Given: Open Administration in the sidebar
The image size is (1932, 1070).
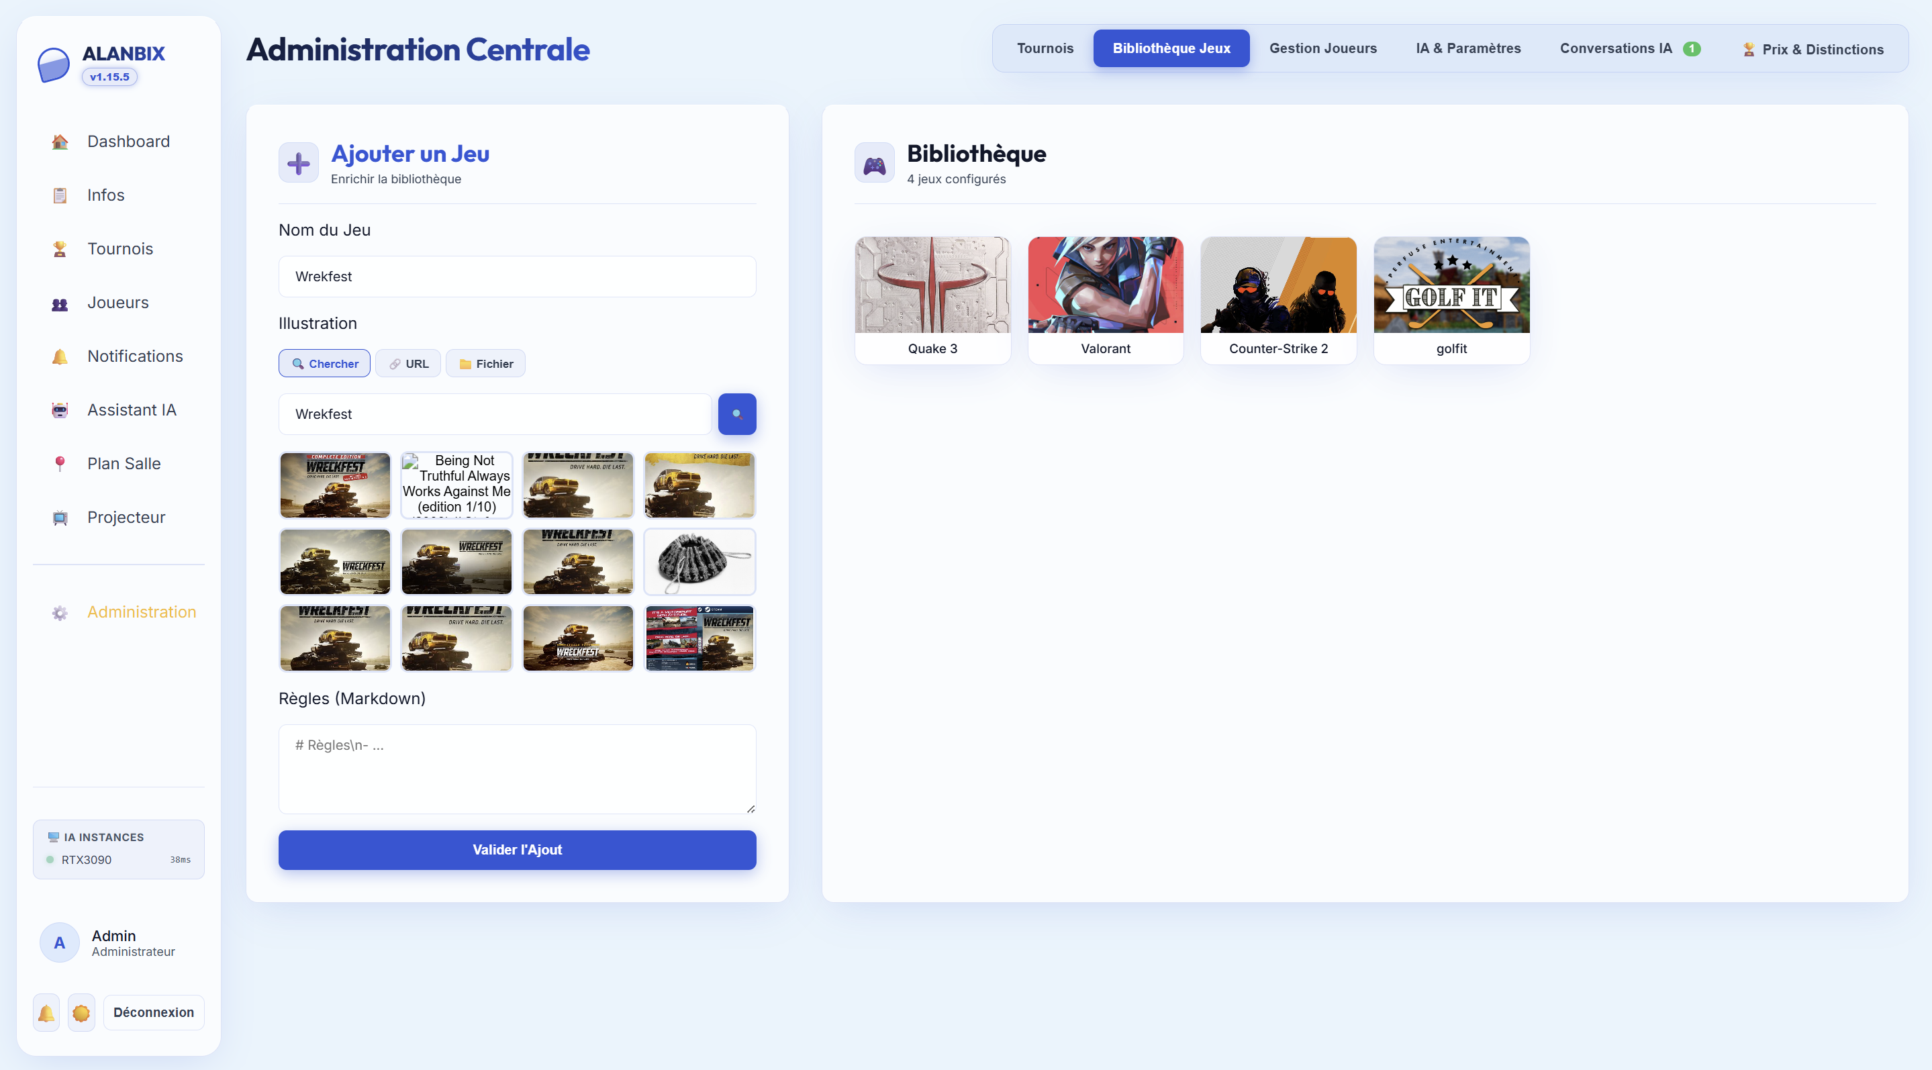Looking at the screenshot, I should (x=119, y=613).
